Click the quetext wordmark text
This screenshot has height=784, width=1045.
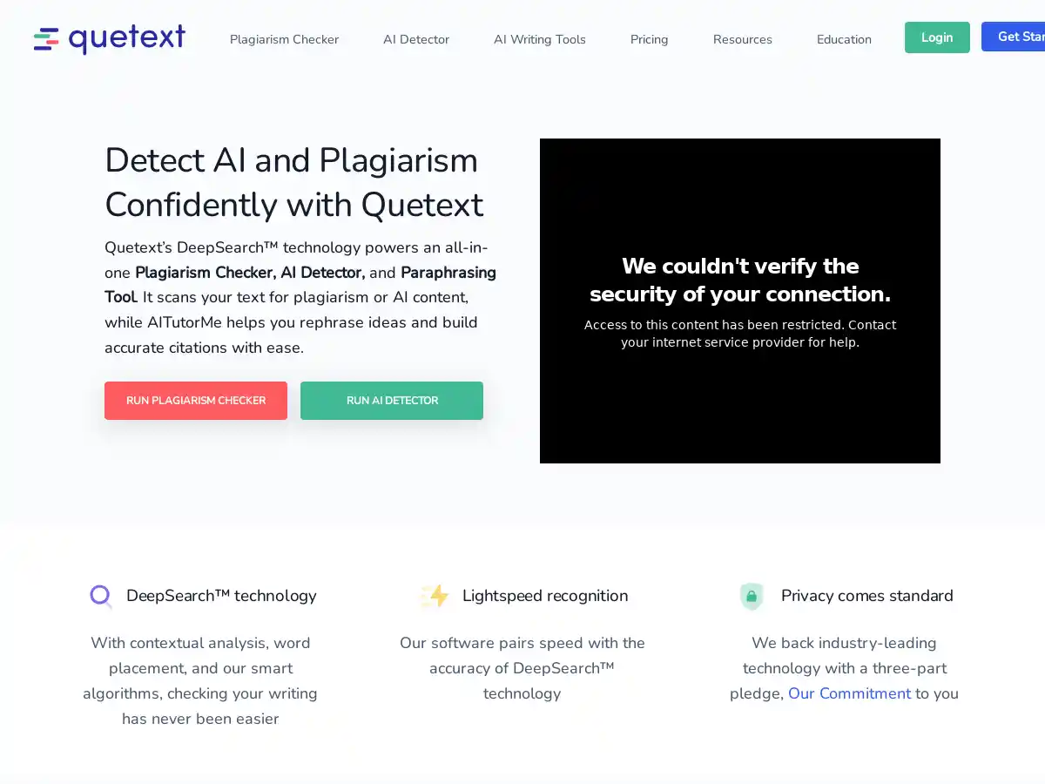pyautogui.click(x=126, y=38)
